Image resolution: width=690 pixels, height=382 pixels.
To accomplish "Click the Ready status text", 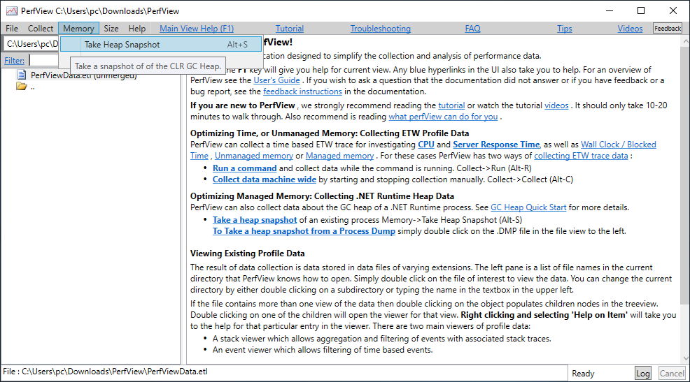I will tap(583, 374).
